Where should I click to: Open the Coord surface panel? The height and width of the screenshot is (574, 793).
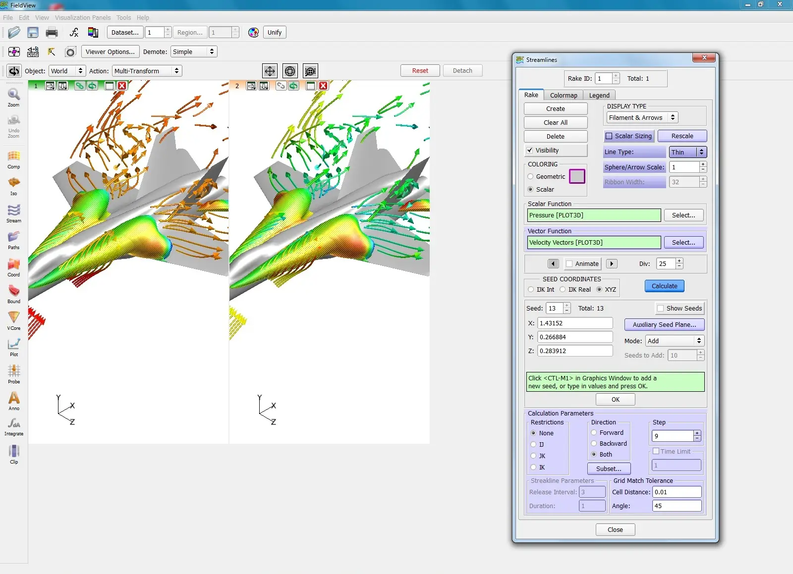pos(14,267)
